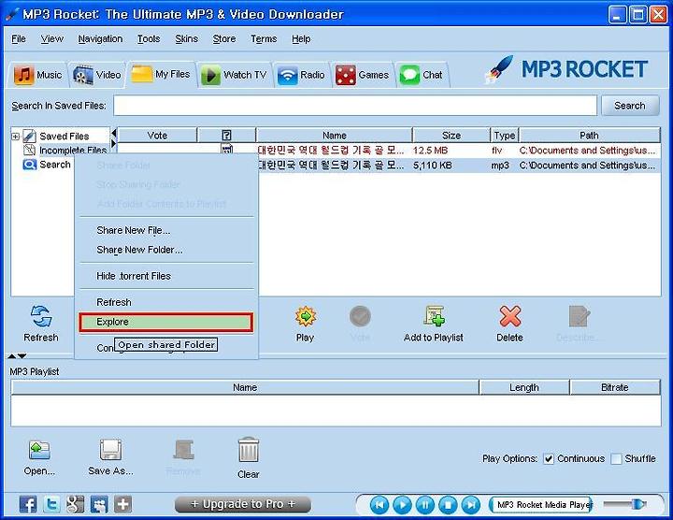The image size is (673, 520).
Task: Open the Games tab
Action: 362,75
